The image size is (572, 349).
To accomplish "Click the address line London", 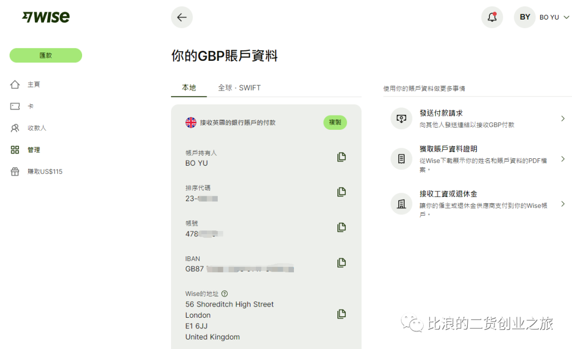I will click(198, 315).
